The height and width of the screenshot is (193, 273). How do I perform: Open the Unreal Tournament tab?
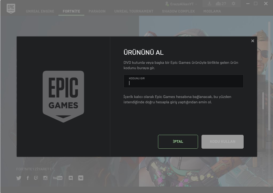(x=134, y=11)
